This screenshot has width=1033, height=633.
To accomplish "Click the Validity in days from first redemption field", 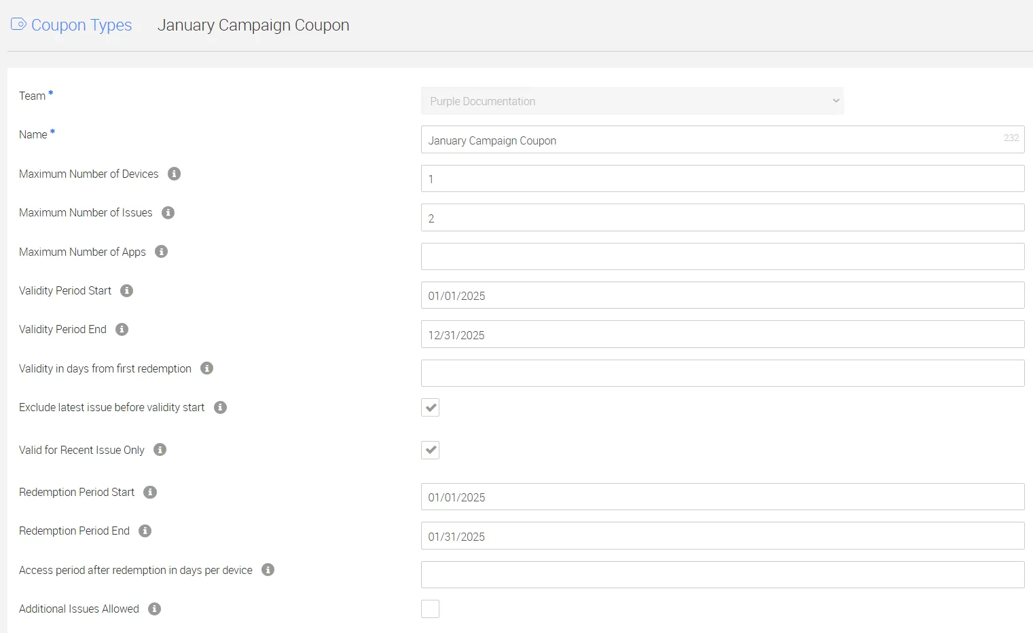I will (723, 373).
